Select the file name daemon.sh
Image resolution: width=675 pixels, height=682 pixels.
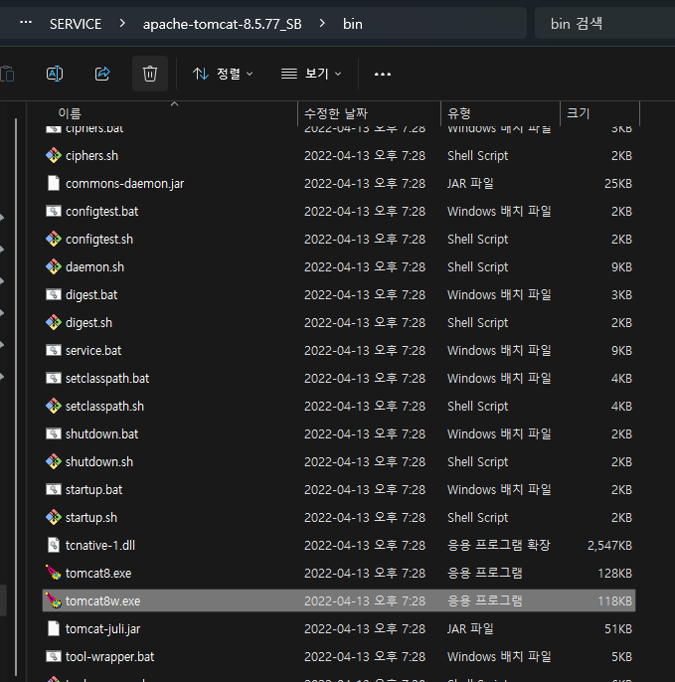(94, 267)
